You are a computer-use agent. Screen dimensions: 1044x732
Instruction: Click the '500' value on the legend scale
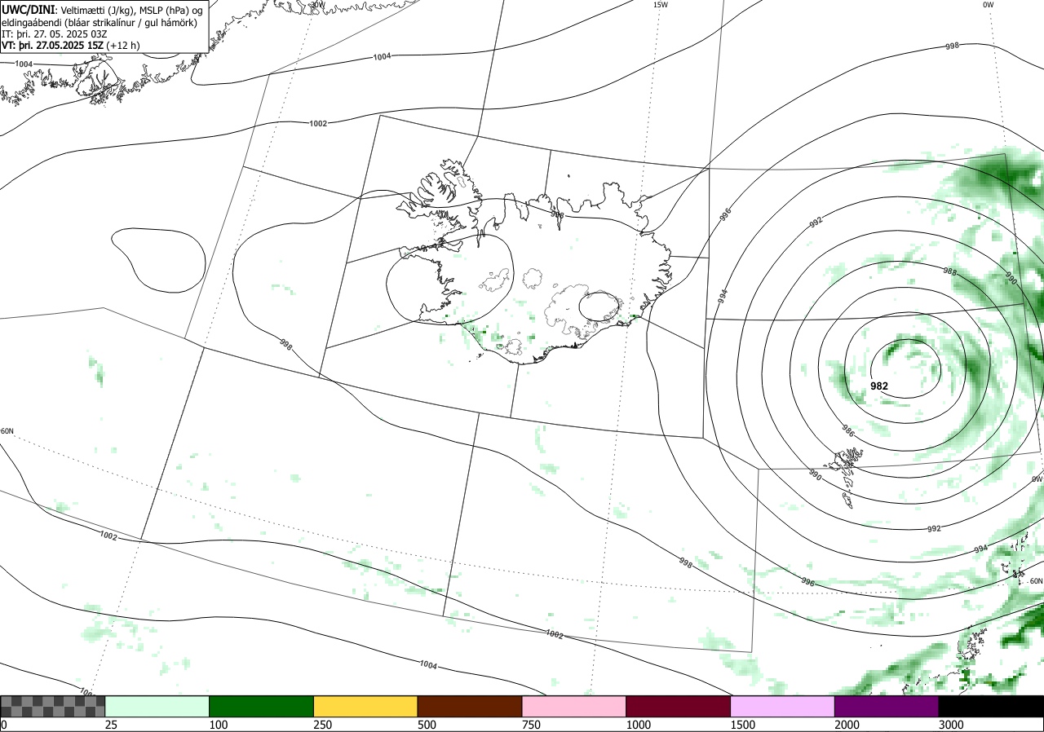click(427, 725)
